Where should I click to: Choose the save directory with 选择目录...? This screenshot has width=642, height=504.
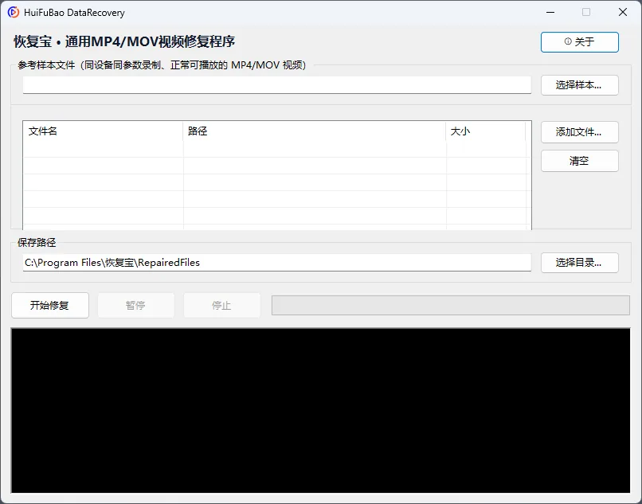(x=579, y=263)
